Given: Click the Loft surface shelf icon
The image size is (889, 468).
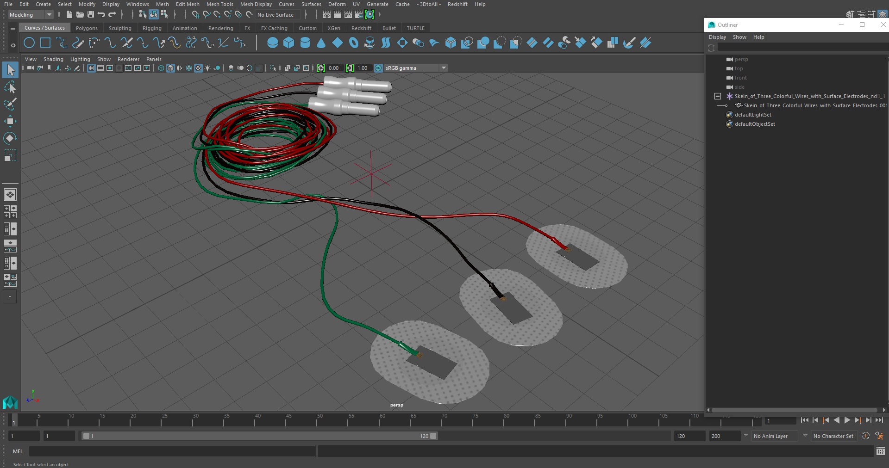Looking at the screenshot, I should 386,43.
